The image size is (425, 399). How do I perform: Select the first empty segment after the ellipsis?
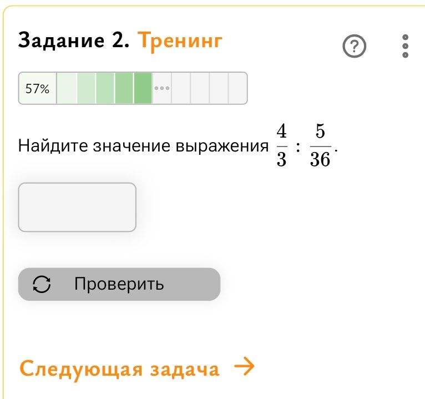pyautogui.click(x=181, y=88)
